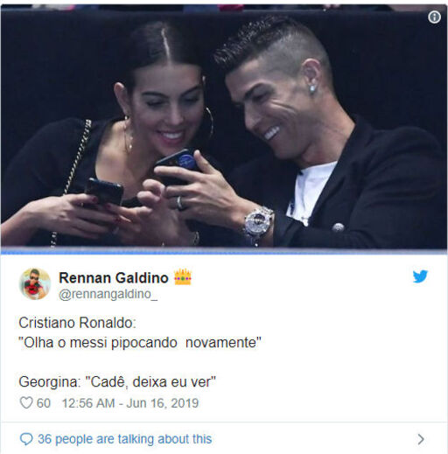
Task: Open Twitter via the blue bird logo
Action: (420, 276)
